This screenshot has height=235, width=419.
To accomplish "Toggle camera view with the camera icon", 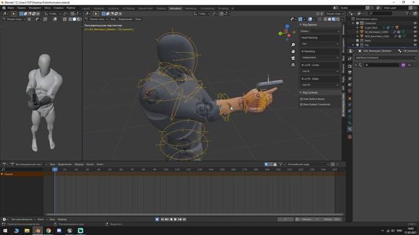I will pyautogui.click(x=293, y=58).
